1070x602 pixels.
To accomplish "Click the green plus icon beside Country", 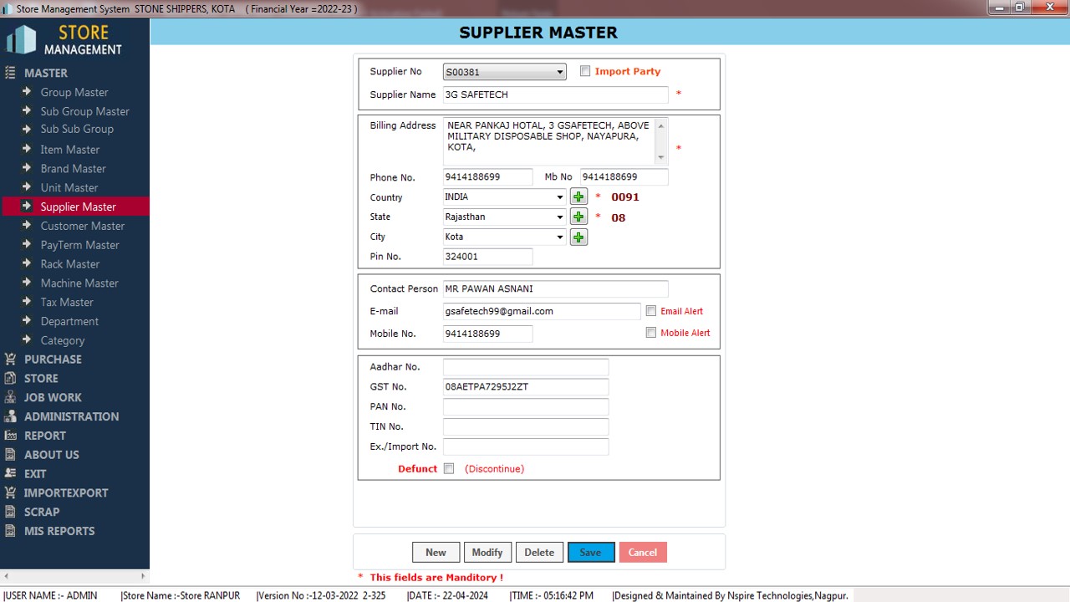I will point(578,197).
